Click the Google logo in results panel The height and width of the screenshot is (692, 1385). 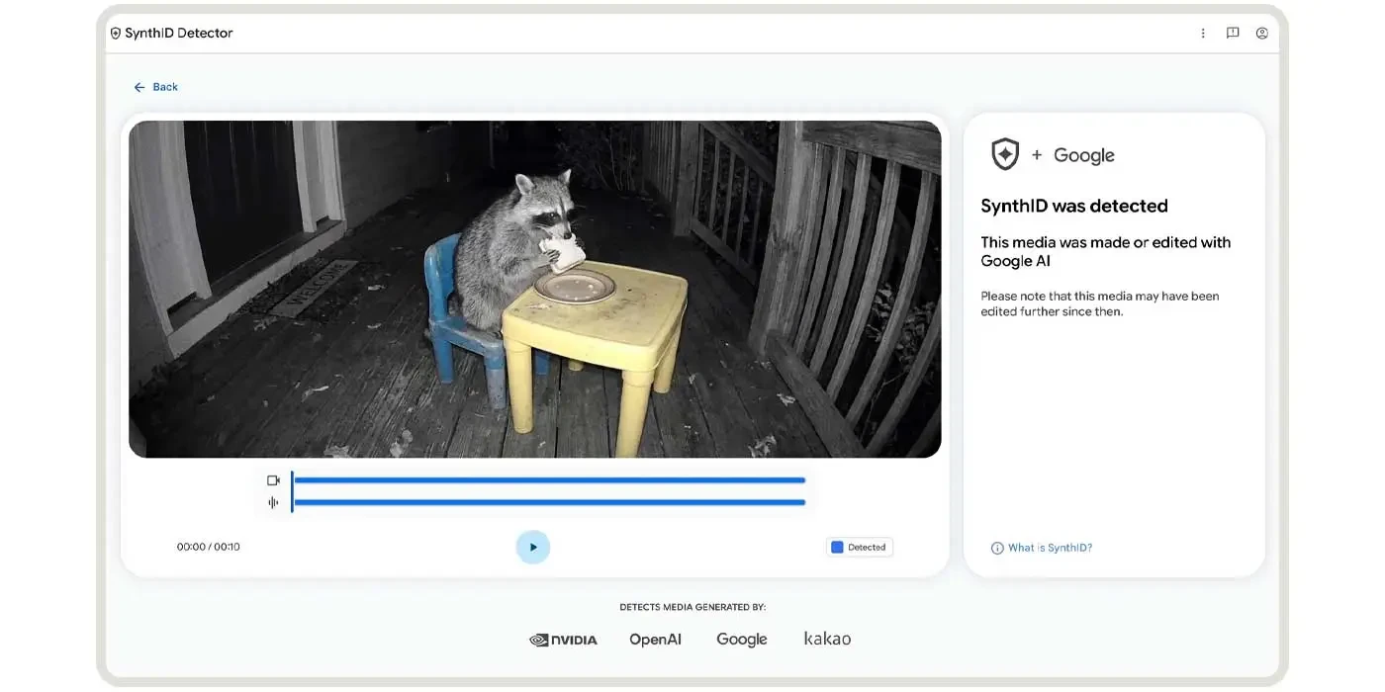[x=1084, y=155]
